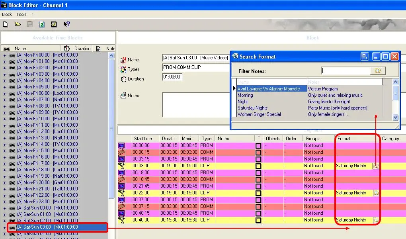The image size is (406, 239).
Task: Click the Open folder toolbar icon
Action: [x=18, y=24]
